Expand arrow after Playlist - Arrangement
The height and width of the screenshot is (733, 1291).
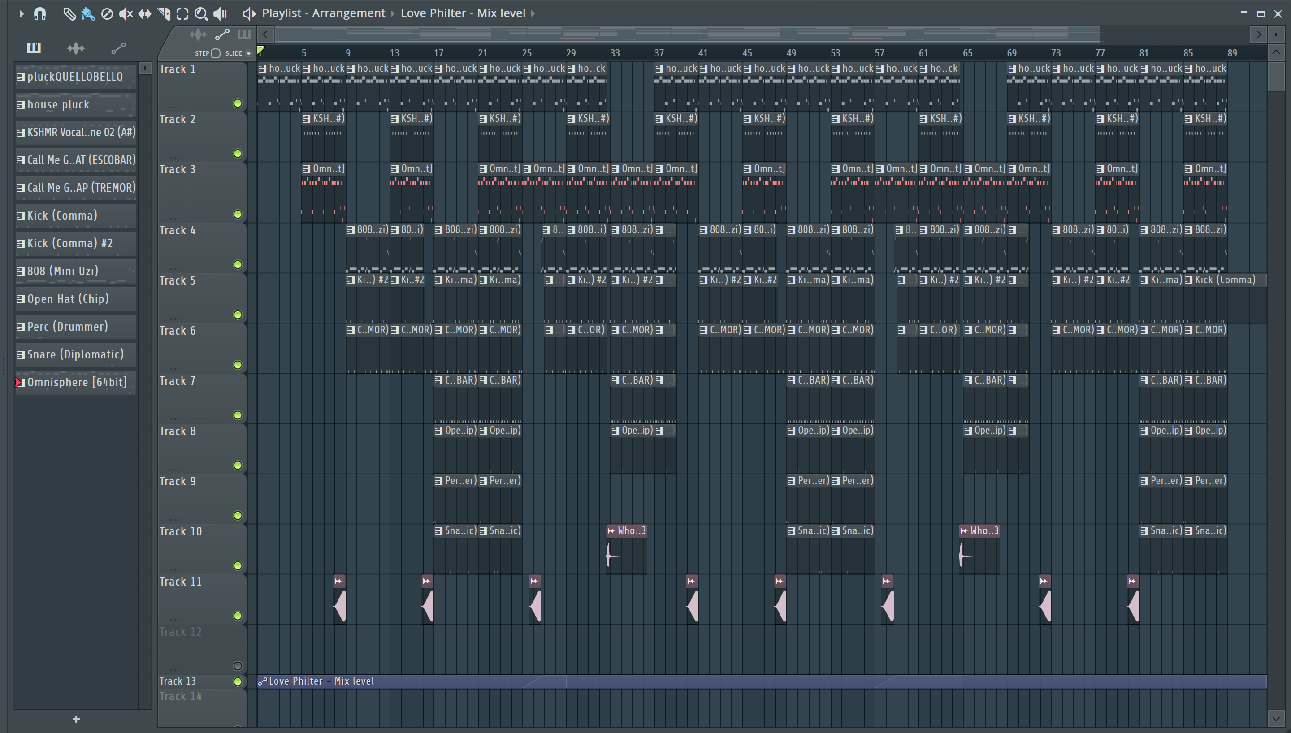[x=393, y=13]
